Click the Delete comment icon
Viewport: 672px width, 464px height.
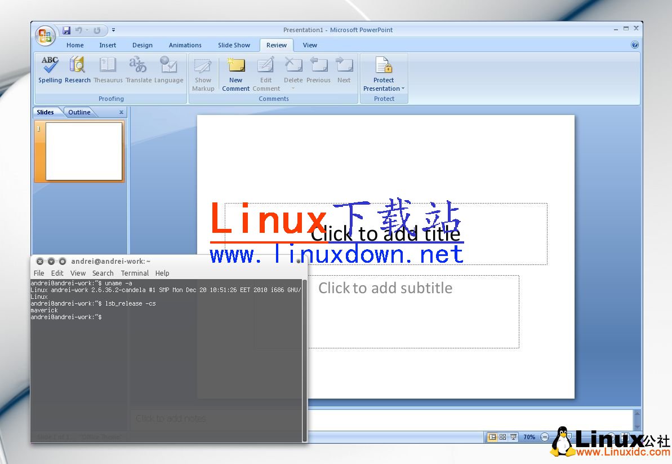point(293,65)
